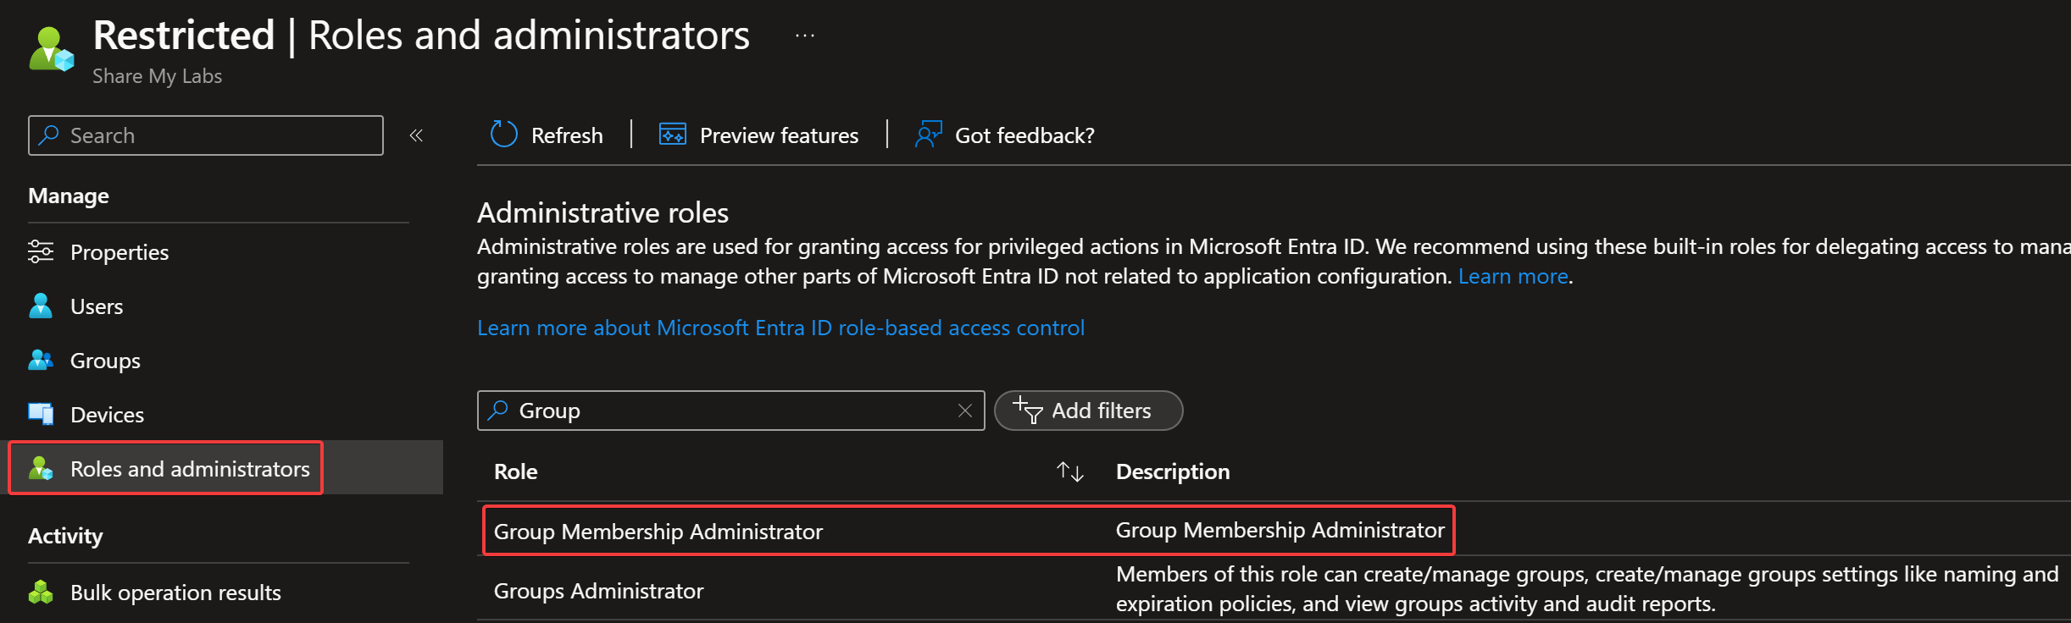Viewport: 2071px width, 623px height.
Task: Sort roles using the Role column arrows
Action: (x=1069, y=471)
